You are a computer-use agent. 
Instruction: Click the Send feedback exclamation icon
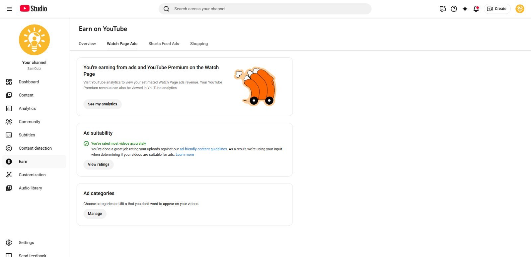pyautogui.click(x=9, y=255)
